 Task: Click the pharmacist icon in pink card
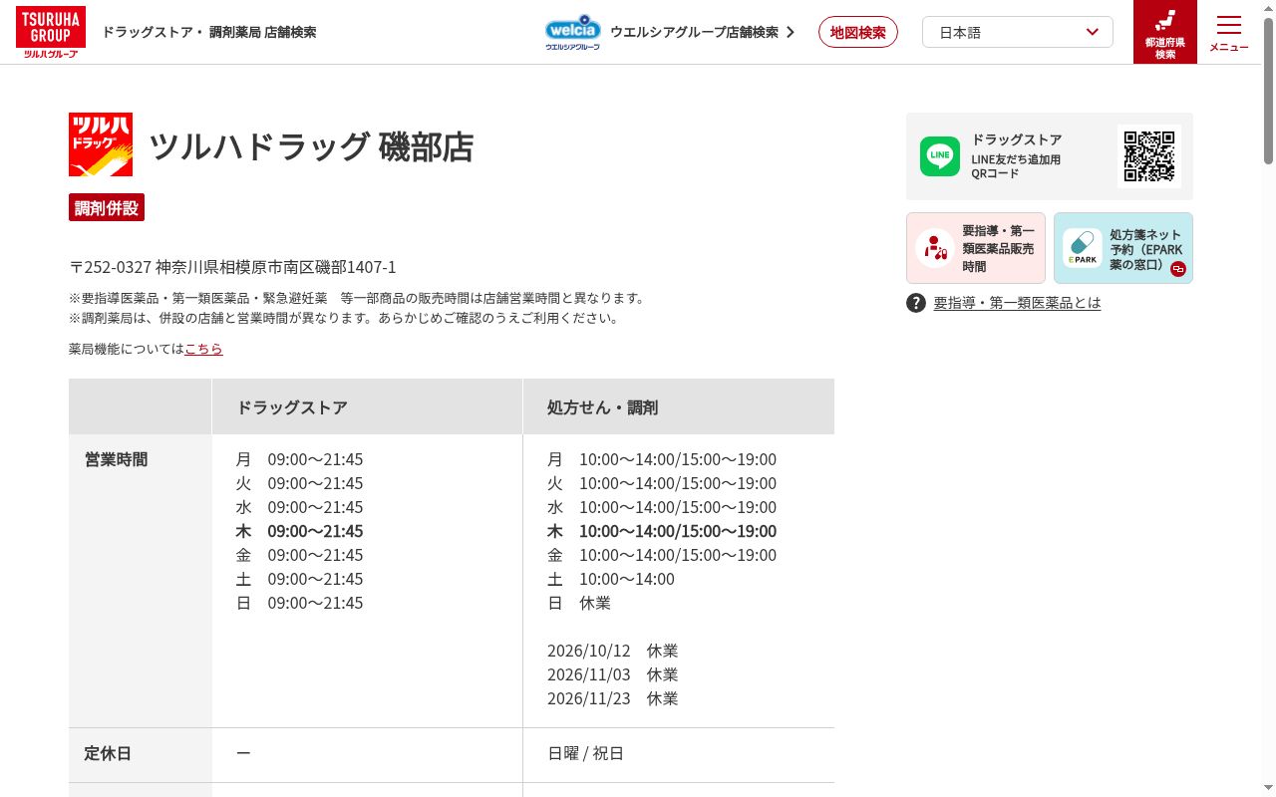[x=934, y=248]
